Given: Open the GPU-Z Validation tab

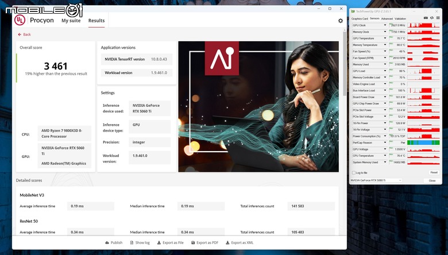Looking at the screenshot, I should [x=400, y=18].
